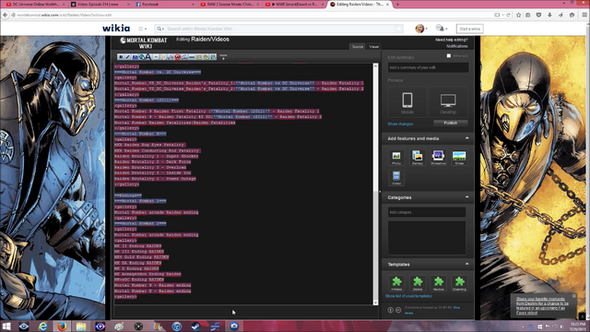
Task: Open the Need help editing link
Action: 452,40
